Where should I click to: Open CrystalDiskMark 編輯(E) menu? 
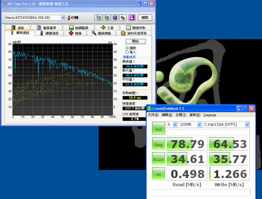(x=167, y=115)
